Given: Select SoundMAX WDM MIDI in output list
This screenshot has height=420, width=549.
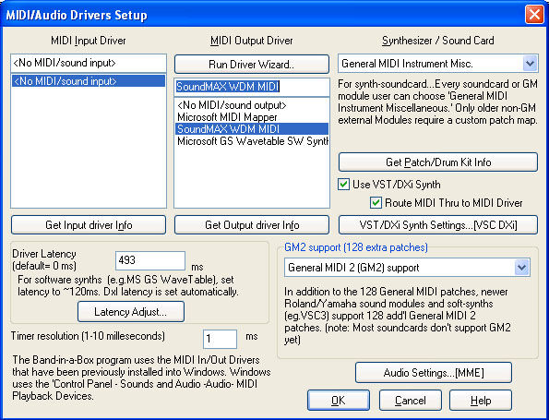Looking at the screenshot, I should (x=251, y=129).
